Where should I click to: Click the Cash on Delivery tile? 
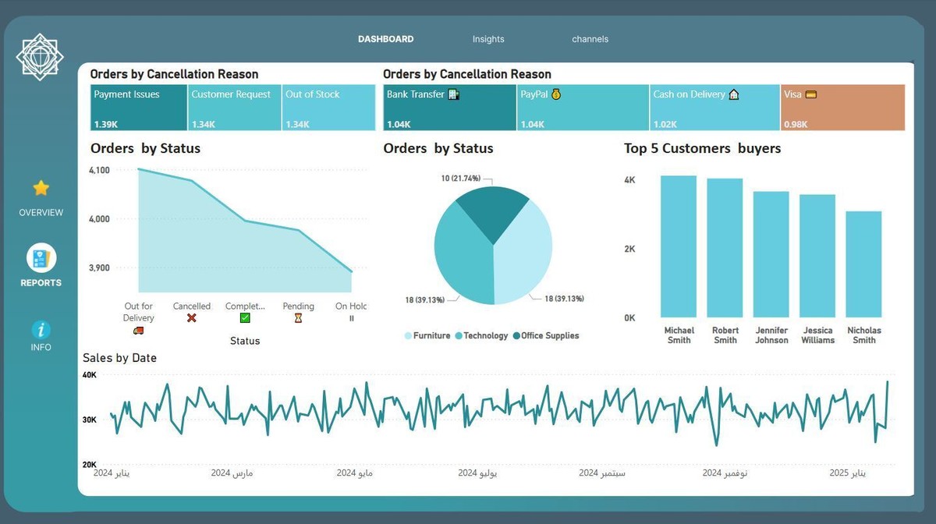point(714,108)
